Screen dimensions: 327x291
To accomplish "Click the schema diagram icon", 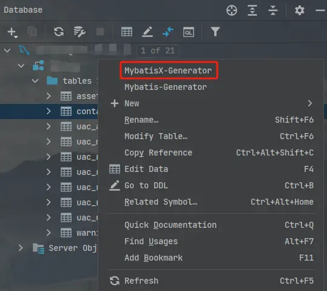I will click(x=38, y=66).
